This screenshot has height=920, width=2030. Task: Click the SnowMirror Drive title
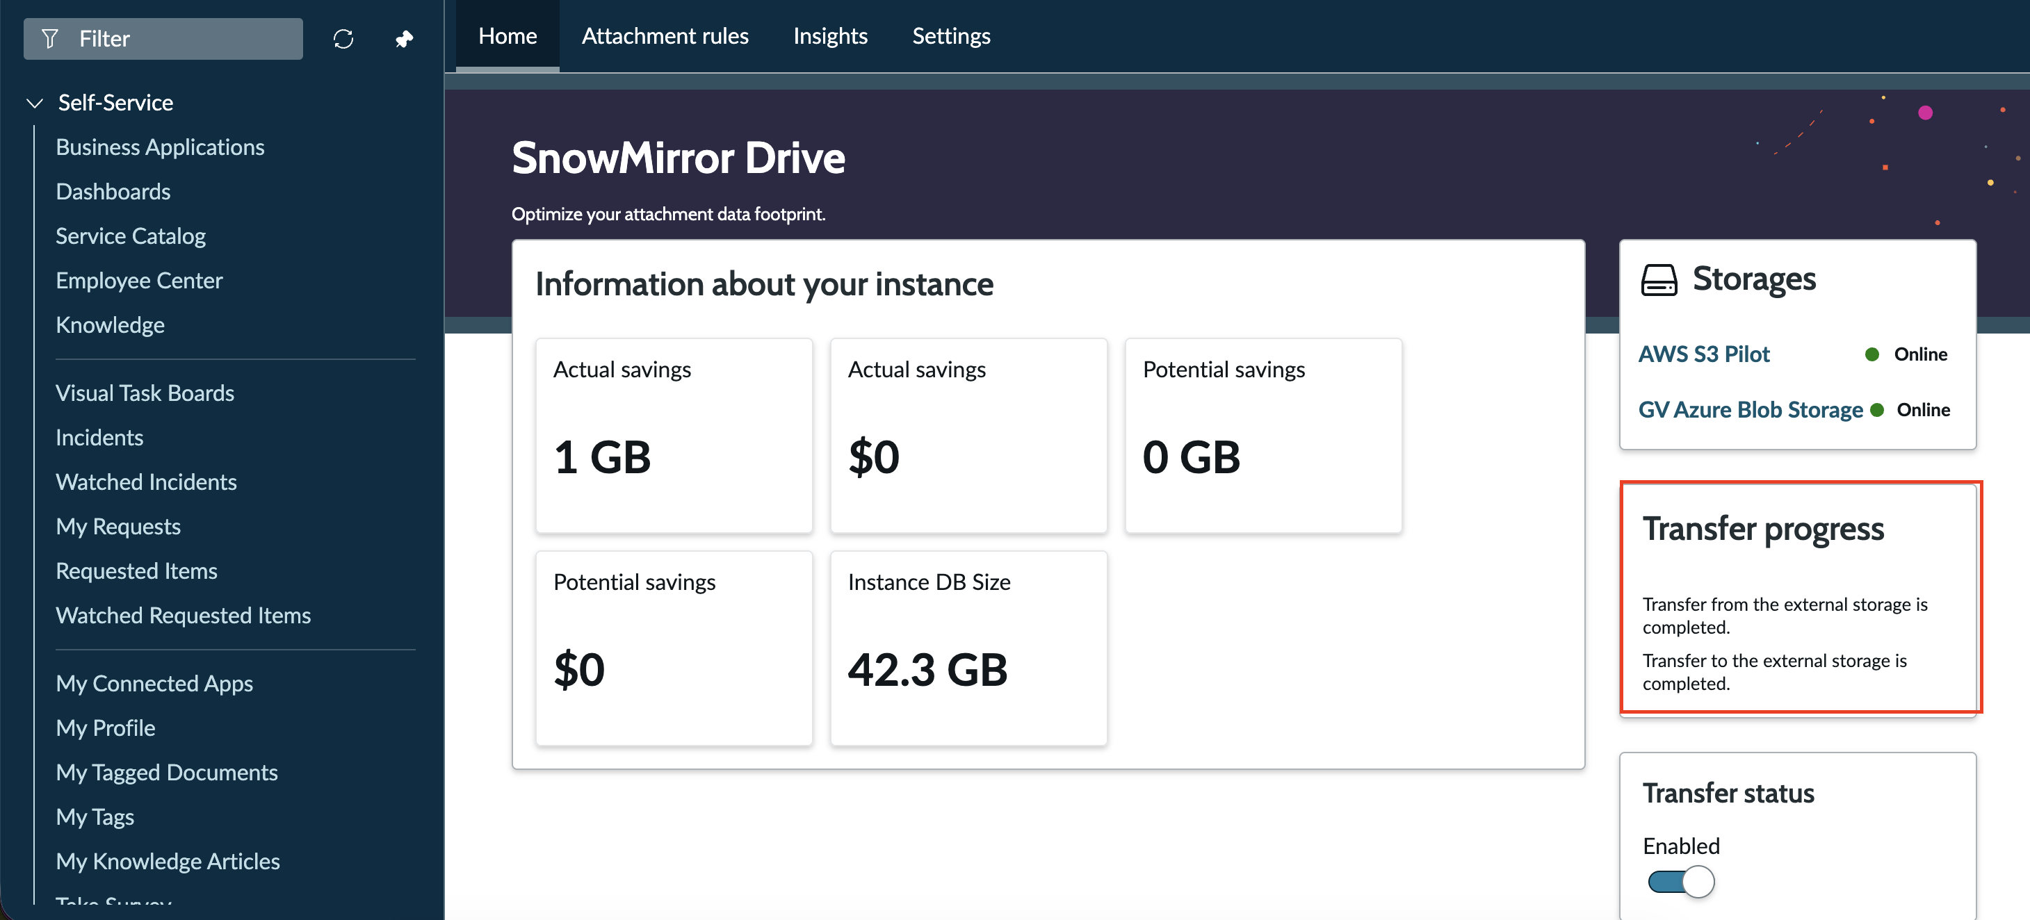678,158
